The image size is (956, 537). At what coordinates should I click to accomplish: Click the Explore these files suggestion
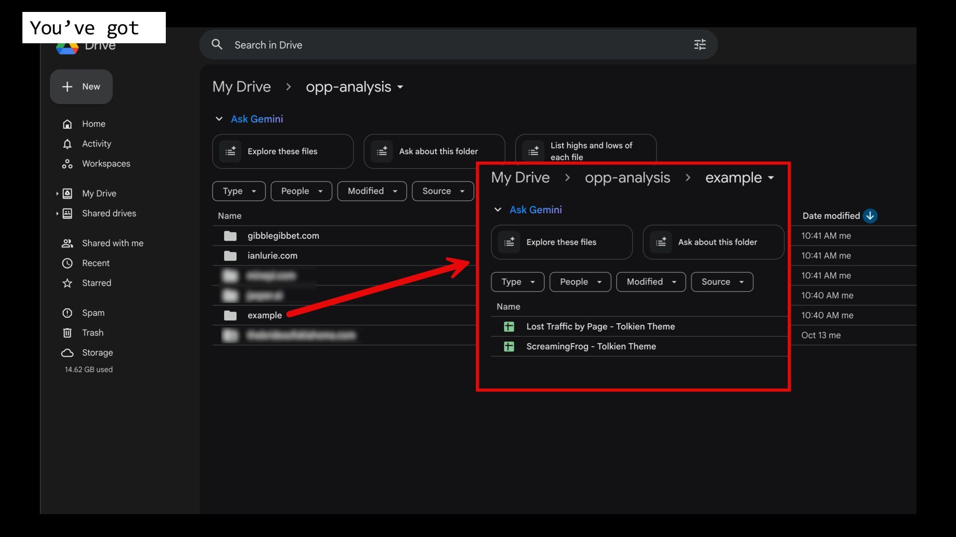click(x=283, y=151)
